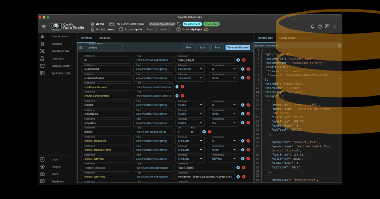Open Foreign Keys dropdown for orders.productName
This screenshot has width=380, height=199.
223,150
